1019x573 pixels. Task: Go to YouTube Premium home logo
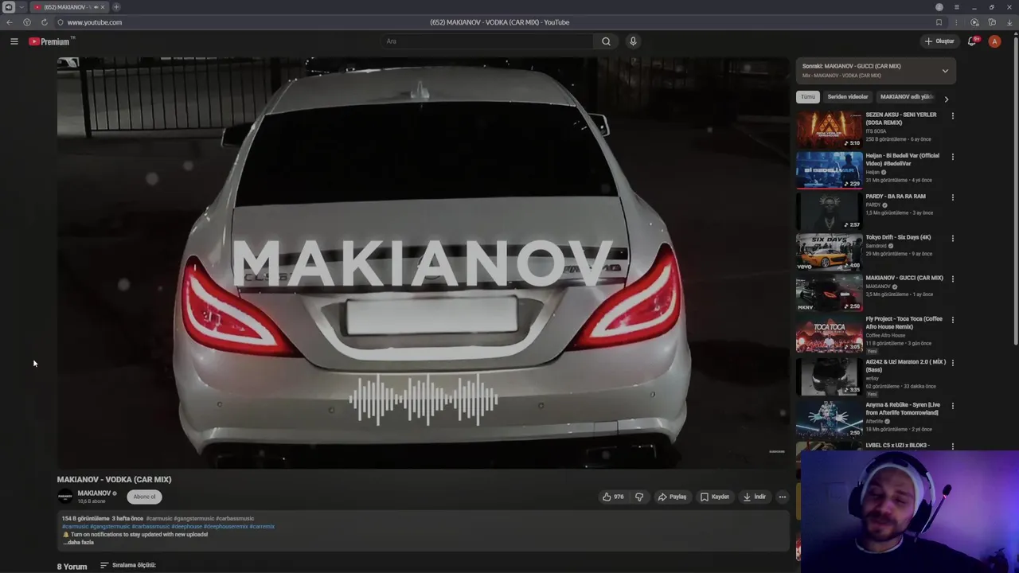click(x=49, y=41)
